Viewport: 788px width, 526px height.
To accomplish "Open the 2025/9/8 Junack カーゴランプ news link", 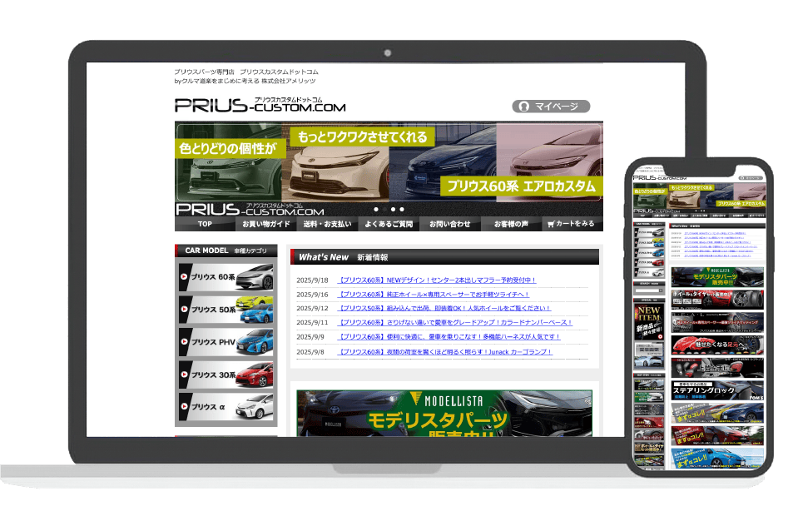I will pos(444,352).
